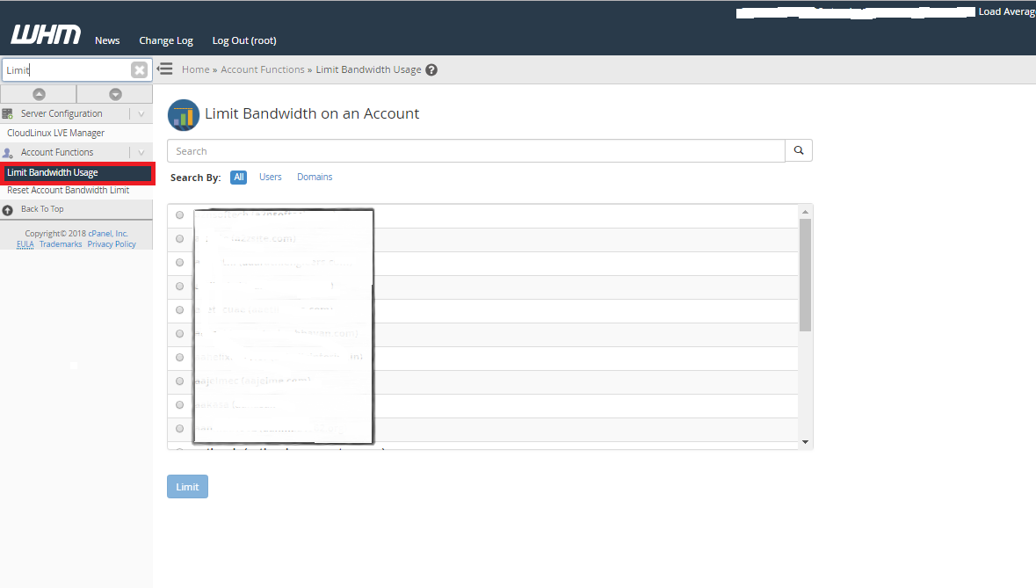Click the magnifying glass search icon

(x=799, y=151)
